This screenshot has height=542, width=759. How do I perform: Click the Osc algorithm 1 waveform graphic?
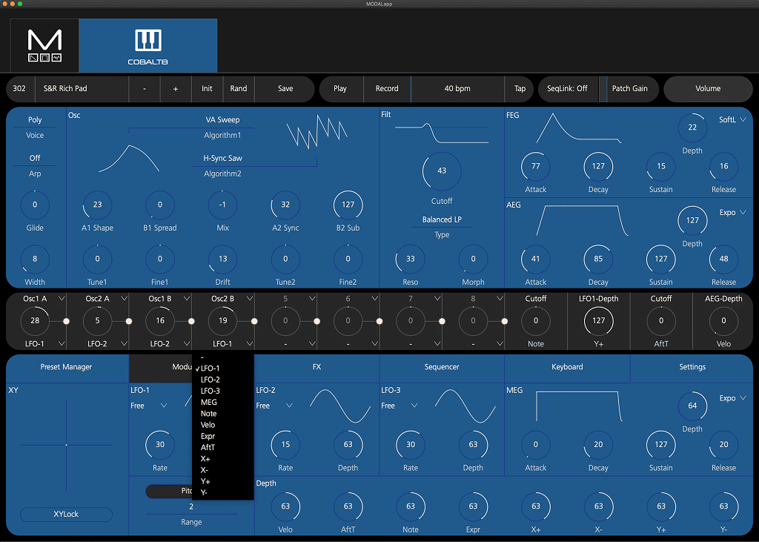(x=129, y=159)
